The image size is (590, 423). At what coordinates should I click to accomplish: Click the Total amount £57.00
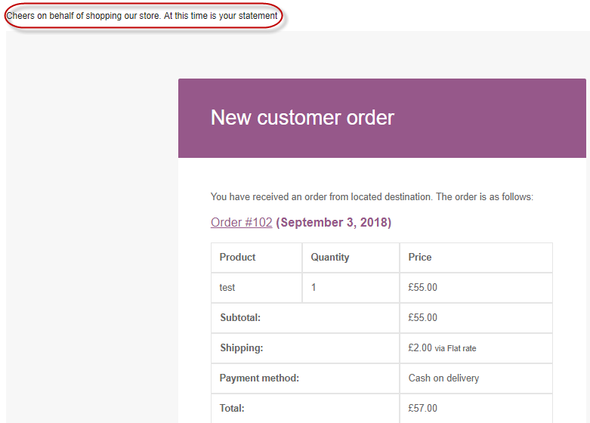point(422,408)
